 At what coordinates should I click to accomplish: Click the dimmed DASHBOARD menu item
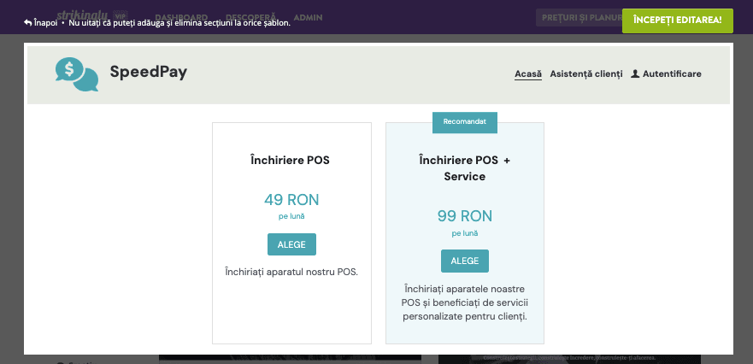[x=181, y=18]
